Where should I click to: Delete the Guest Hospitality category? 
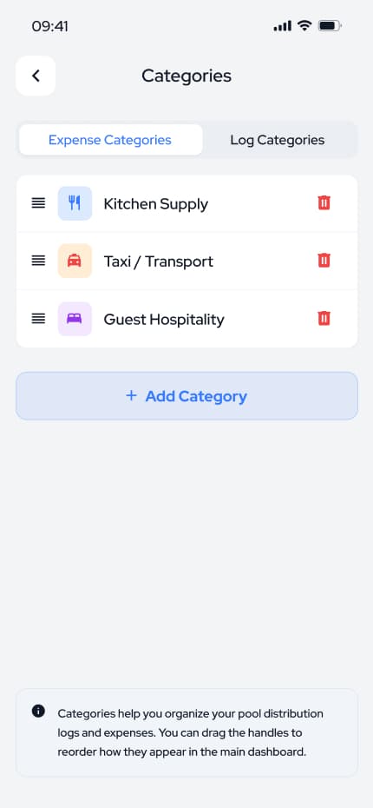click(324, 319)
